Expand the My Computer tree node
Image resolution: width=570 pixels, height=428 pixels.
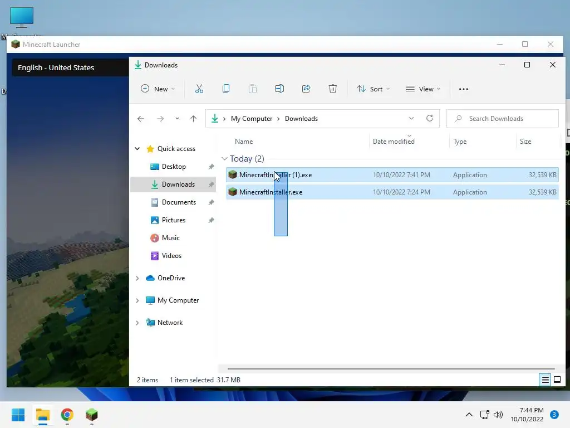click(137, 300)
